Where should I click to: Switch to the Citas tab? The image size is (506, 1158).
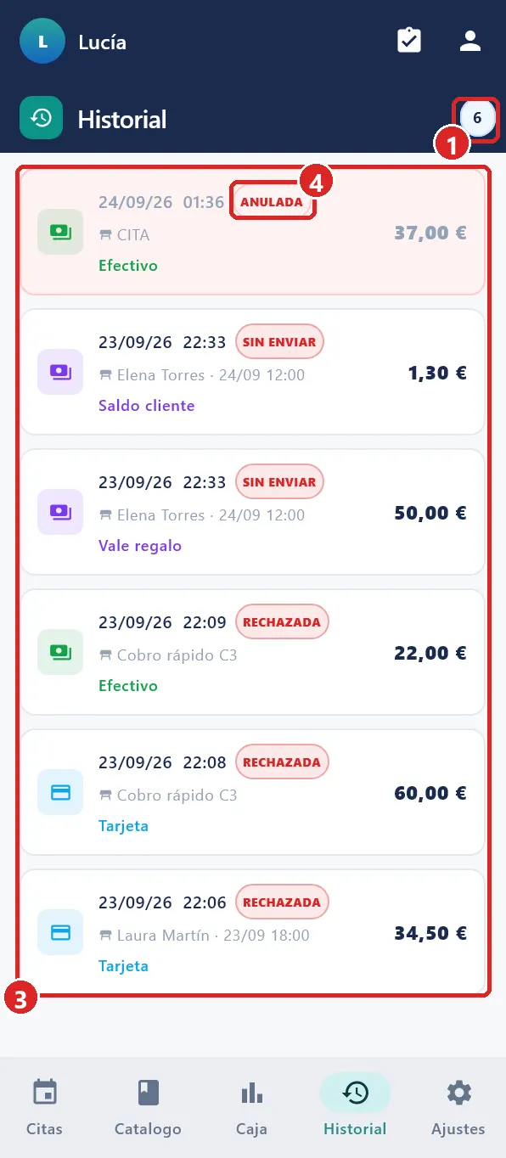click(x=44, y=1107)
